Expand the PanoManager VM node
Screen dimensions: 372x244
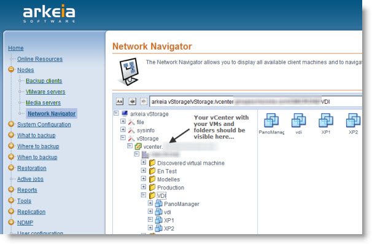(x=150, y=203)
